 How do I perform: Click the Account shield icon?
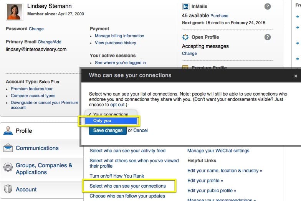(8, 189)
